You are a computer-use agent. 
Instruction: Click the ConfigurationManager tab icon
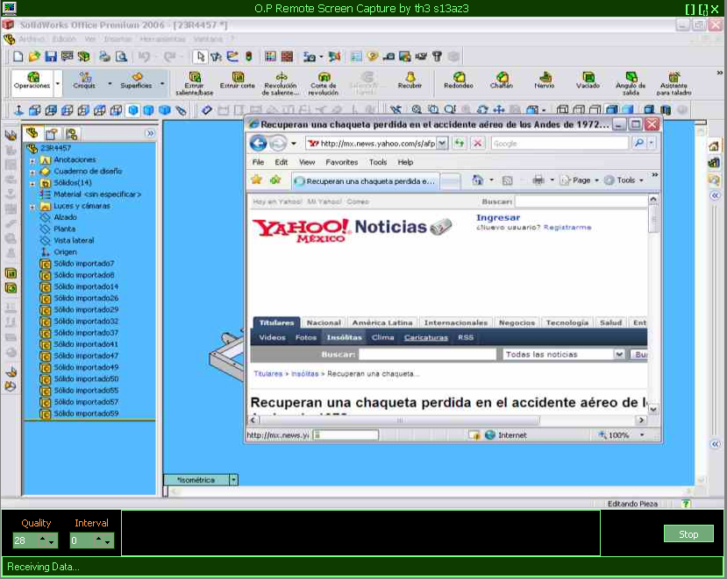coord(71,134)
